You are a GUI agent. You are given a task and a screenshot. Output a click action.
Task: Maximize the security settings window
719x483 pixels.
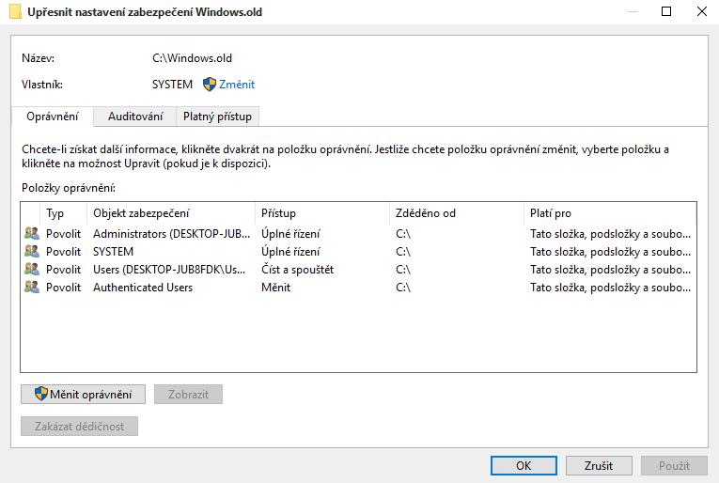click(666, 11)
